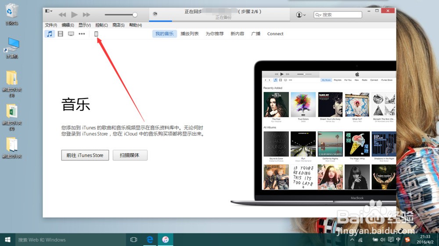Click the sync activity icon in status display

(x=155, y=14)
